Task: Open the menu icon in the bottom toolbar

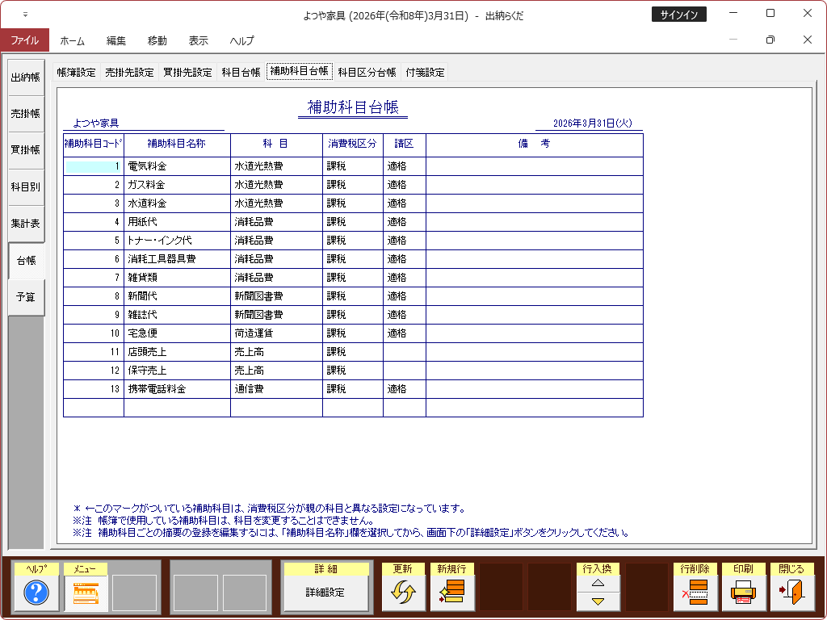Action: coord(85,593)
